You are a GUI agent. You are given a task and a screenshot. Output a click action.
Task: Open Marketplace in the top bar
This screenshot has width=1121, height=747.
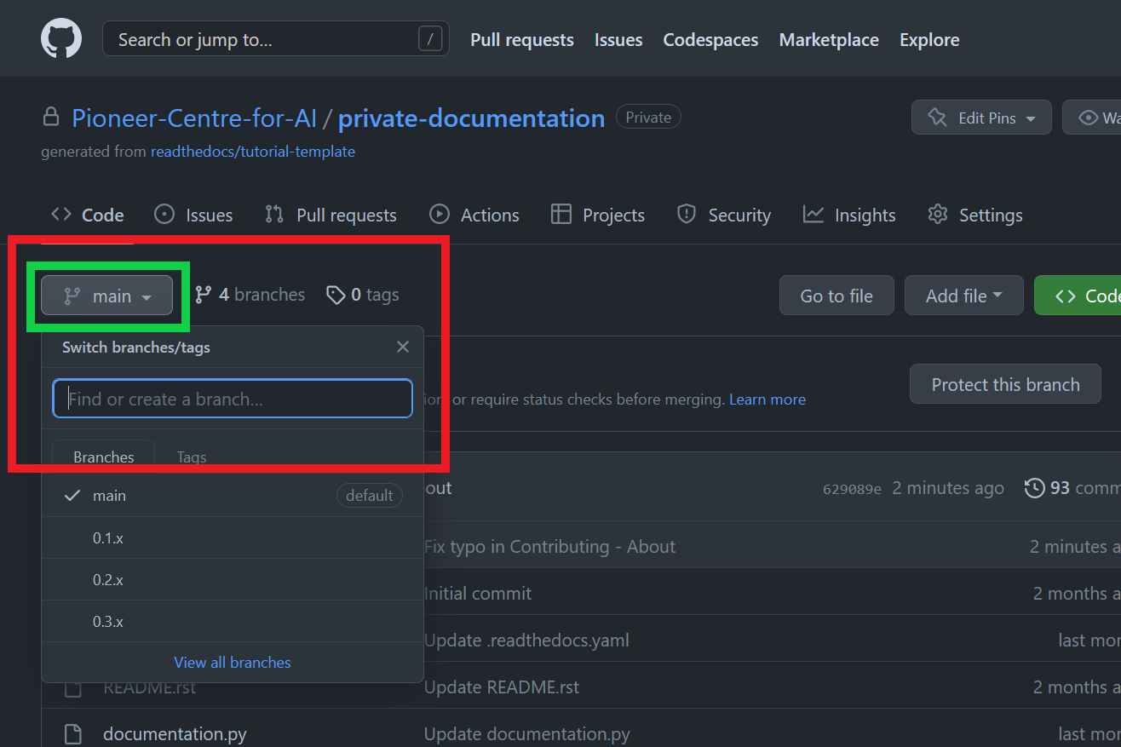(829, 40)
